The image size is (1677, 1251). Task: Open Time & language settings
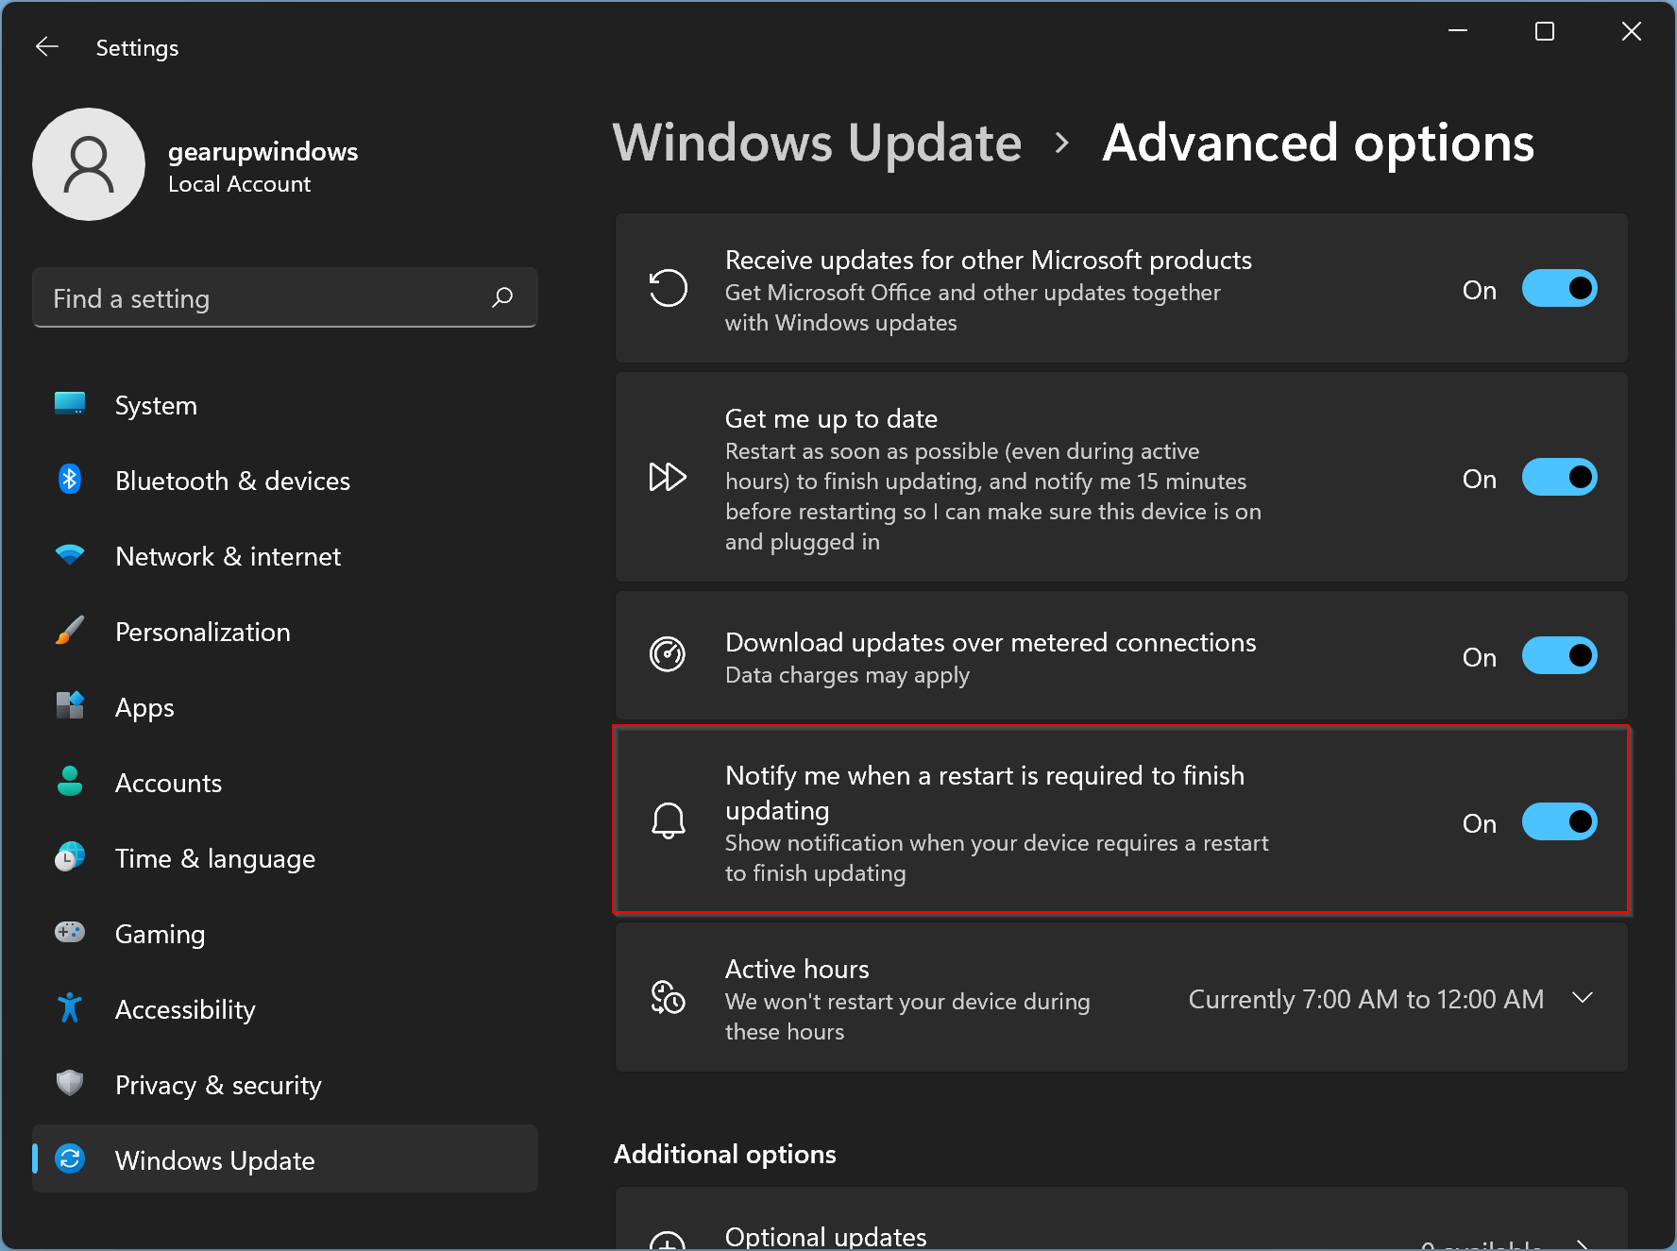285,858
